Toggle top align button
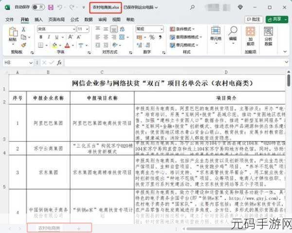 (98, 29)
